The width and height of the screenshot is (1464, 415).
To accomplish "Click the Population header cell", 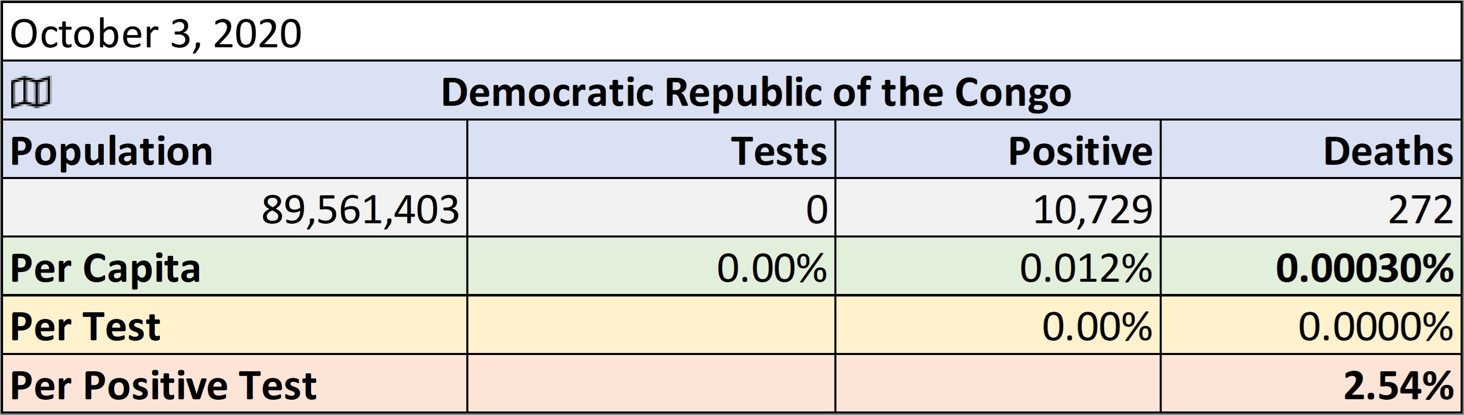I will click(235, 150).
